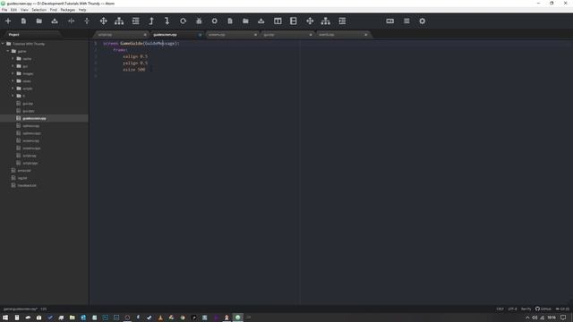Viewport: 573px width, 322px height.
Task: Click the bug debug toolbar icon
Action: (x=199, y=21)
